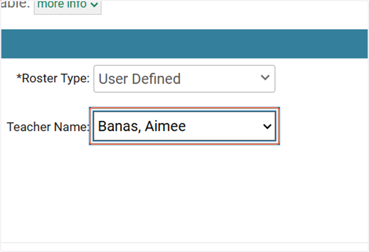Click the "Teacher Name:" field label
369x252 pixels.
[x=48, y=127]
